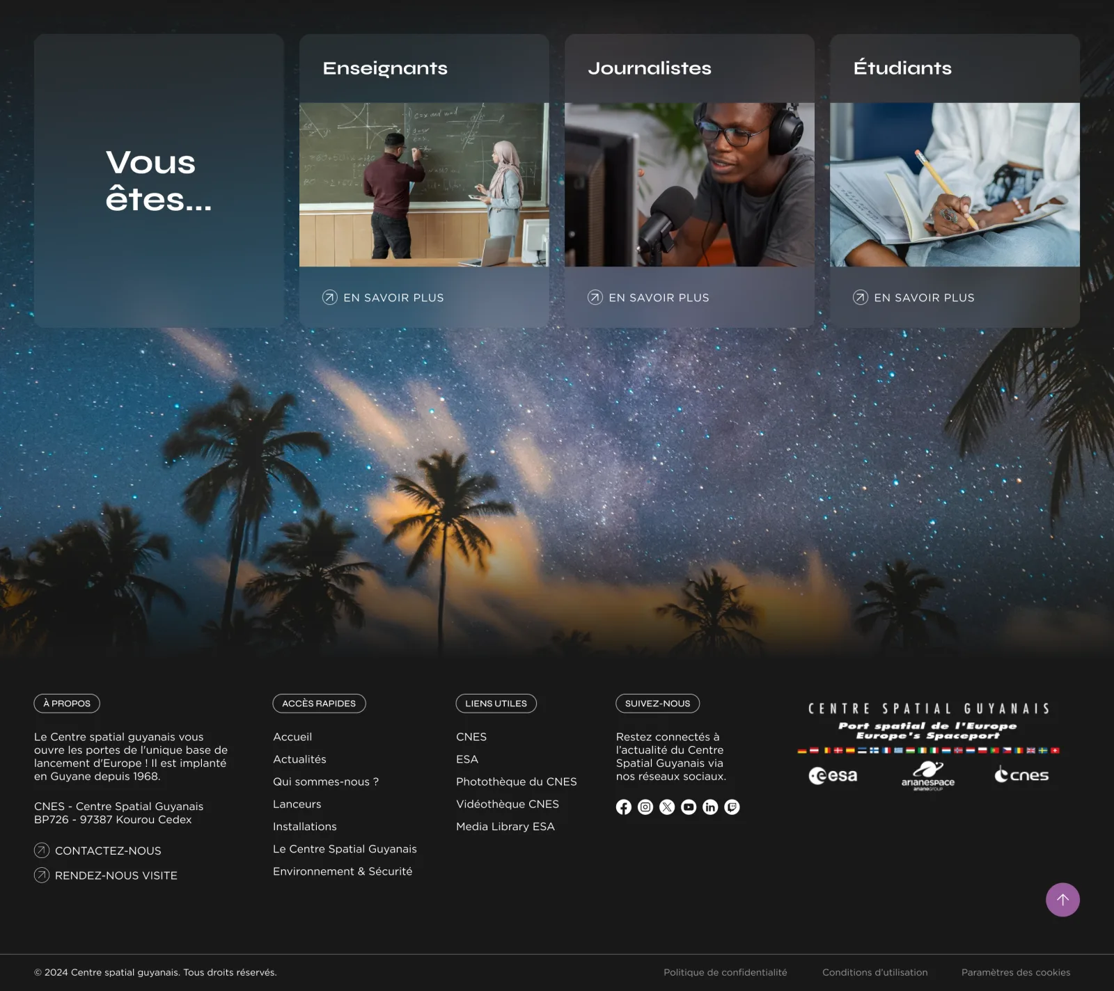The width and height of the screenshot is (1114, 991).
Task: Open Media Library ESA link
Action: coord(505,826)
